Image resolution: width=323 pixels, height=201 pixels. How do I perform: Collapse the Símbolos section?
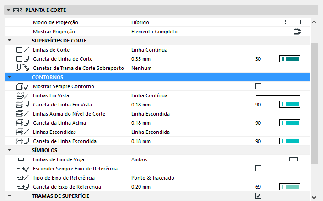[9, 150]
